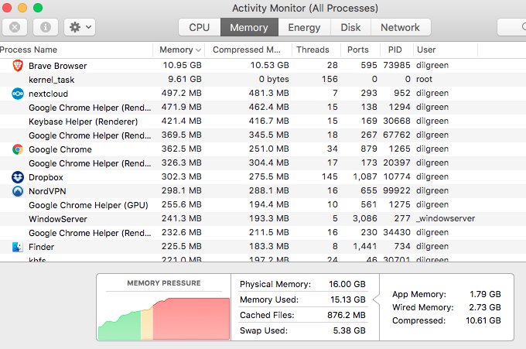This screenshot has height=349, width=526.
Task: Select the Google Chrome process name
Action: [60, 149]
